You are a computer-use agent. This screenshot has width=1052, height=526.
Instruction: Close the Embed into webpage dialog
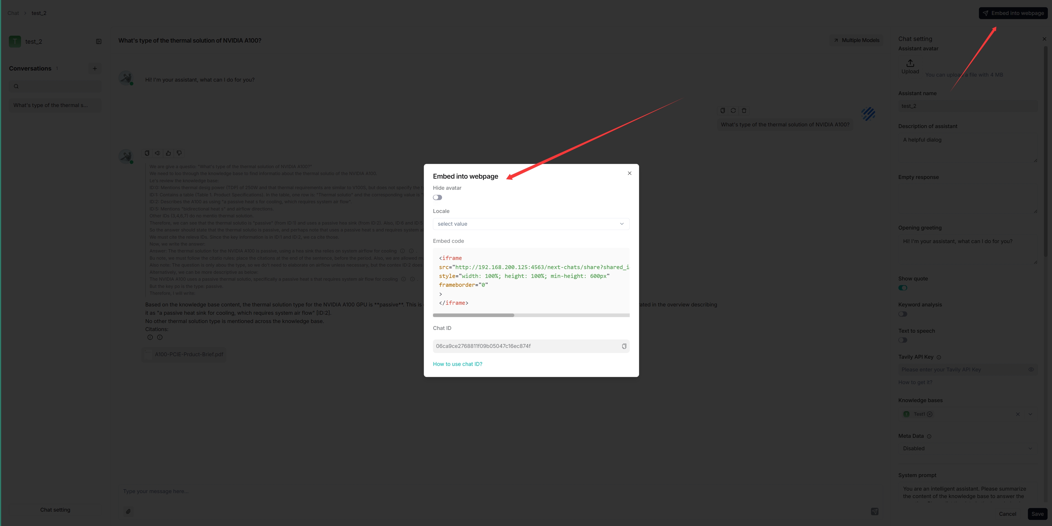[629, 173]
